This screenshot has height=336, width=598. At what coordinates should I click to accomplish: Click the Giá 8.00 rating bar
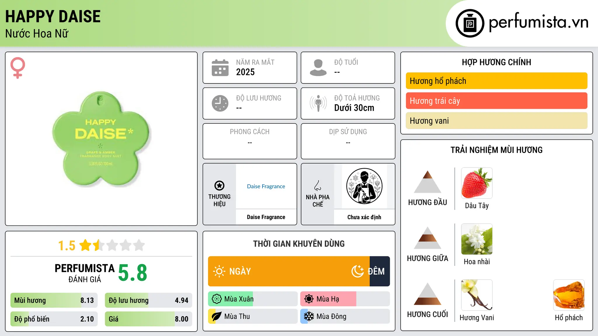pos(149,319)
